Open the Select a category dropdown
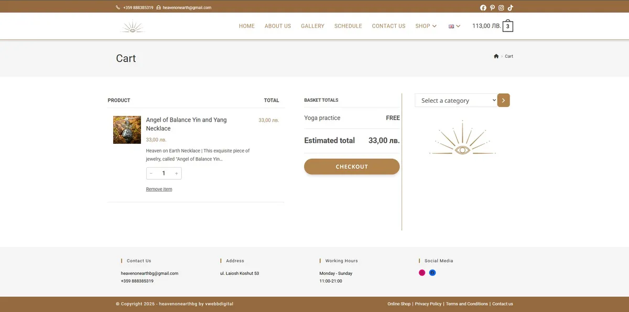The image size is (629, 312). [x=456, y=101]
